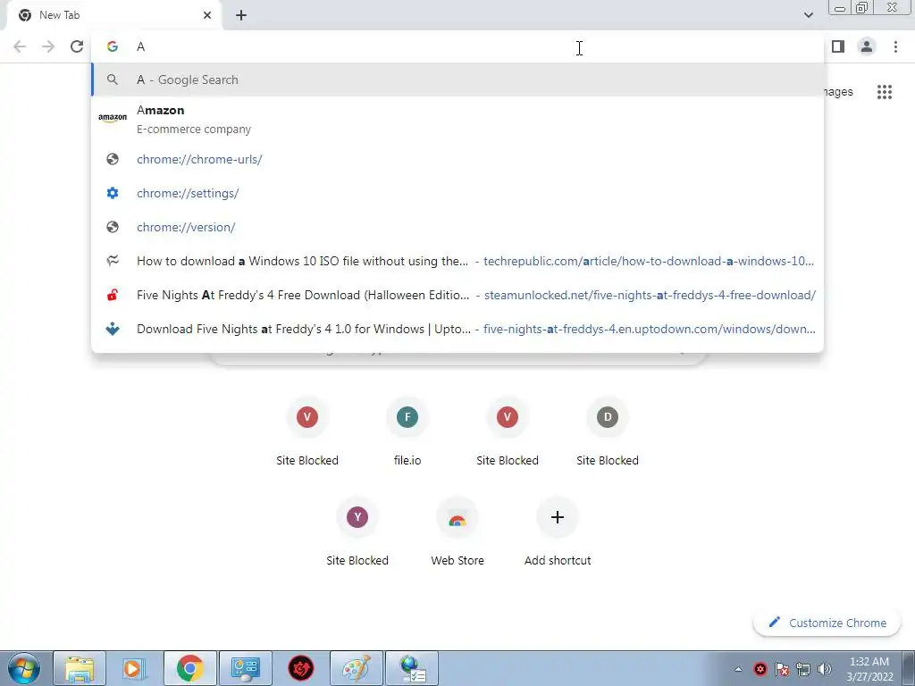The width and height of the screenshot is (915, 686).
Task: Show hidden tray icons arrow
Action: click(x=738, y=669)
